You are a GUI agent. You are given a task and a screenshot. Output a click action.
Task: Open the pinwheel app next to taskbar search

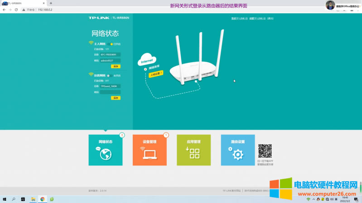23,199
